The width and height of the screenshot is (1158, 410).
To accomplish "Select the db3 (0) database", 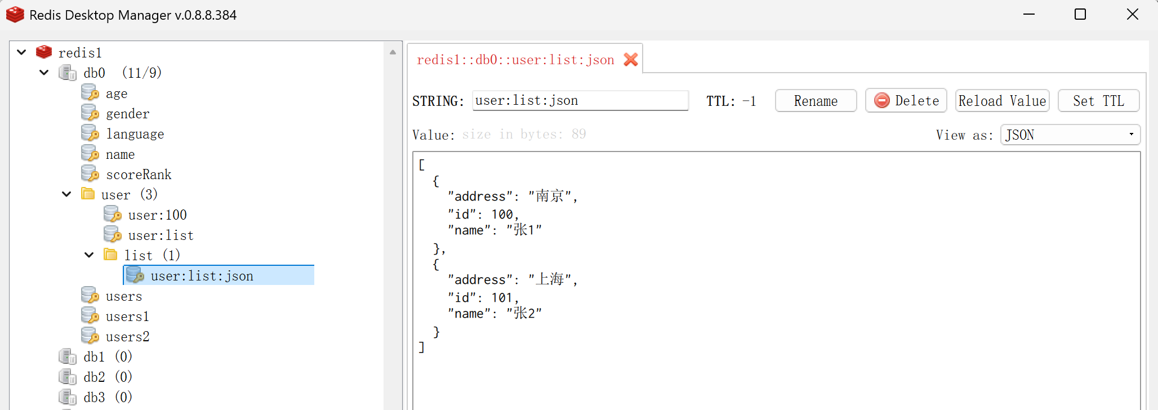I will 108,398.
